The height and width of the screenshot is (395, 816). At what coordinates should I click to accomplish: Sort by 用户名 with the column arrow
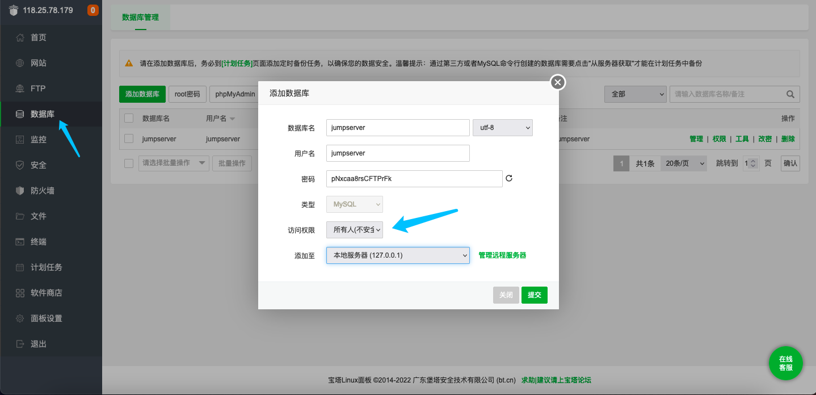233,119
